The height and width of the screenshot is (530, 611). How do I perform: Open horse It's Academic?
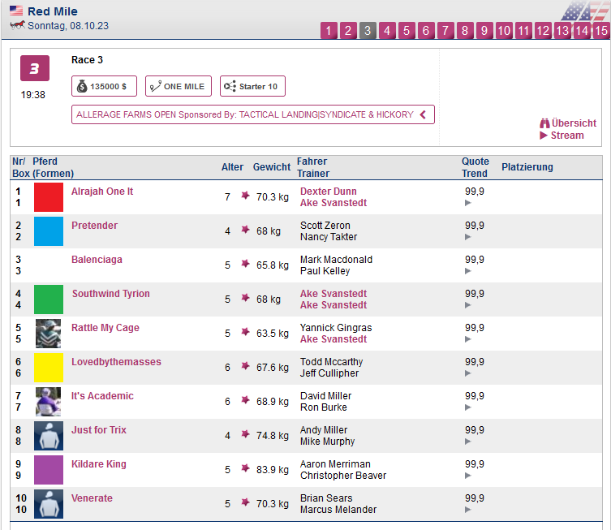click(102, 396)
